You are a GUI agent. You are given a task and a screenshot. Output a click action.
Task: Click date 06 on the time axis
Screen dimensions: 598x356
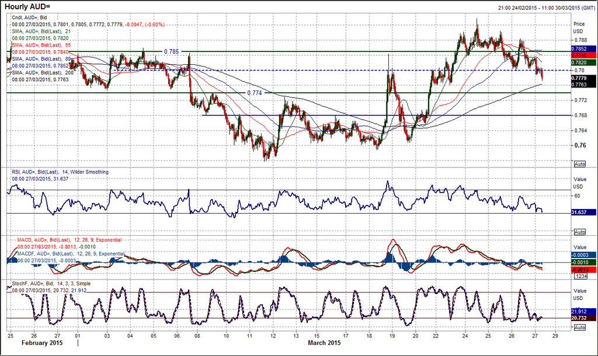point(177,336)
